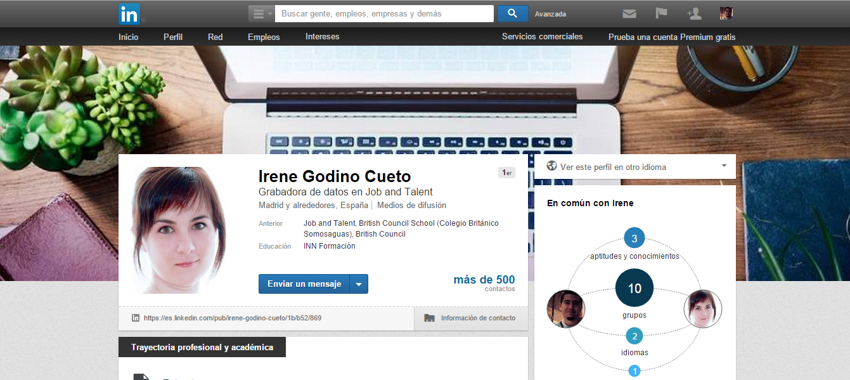Click the blue search magnifier button
850x380 pixels.
512,13
